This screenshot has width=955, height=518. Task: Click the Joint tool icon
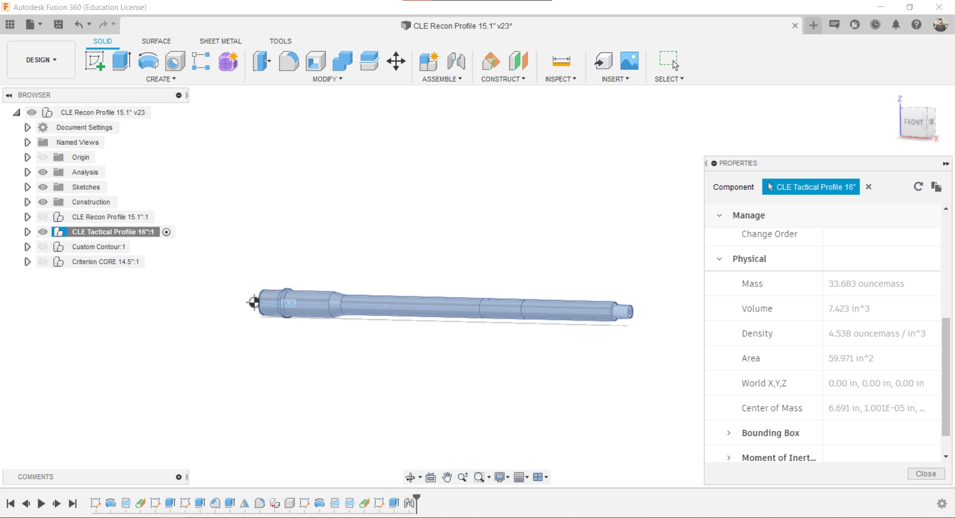(456, 61)
